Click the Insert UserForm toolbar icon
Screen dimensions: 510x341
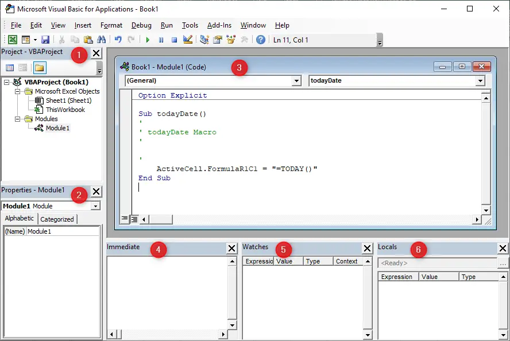tap(25, 40)
